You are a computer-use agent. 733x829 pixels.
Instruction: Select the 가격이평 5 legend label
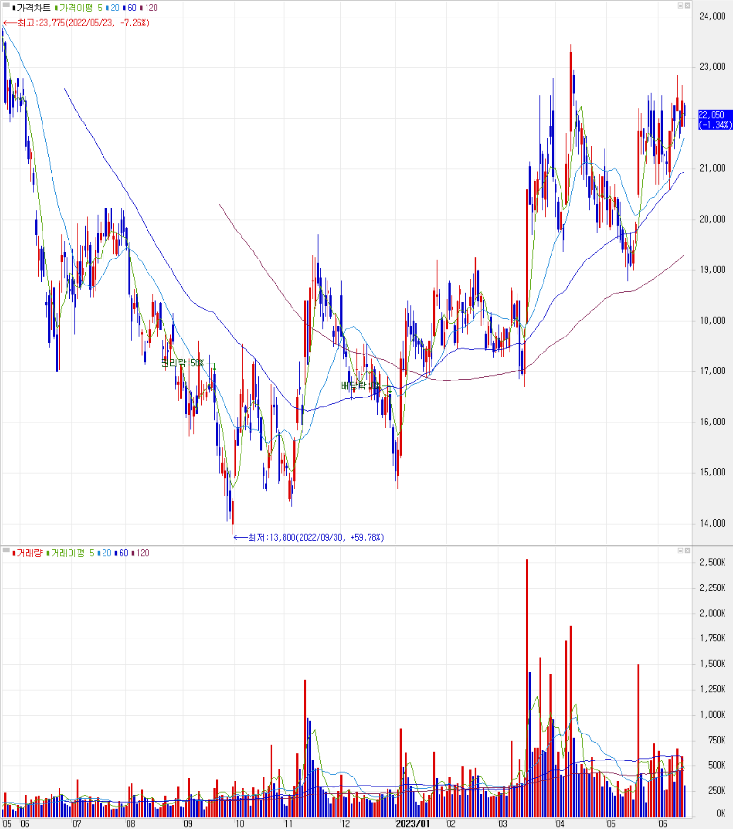78,8
